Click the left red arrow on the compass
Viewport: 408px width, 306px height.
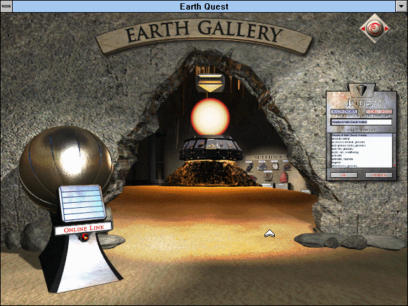pos(363,29)
